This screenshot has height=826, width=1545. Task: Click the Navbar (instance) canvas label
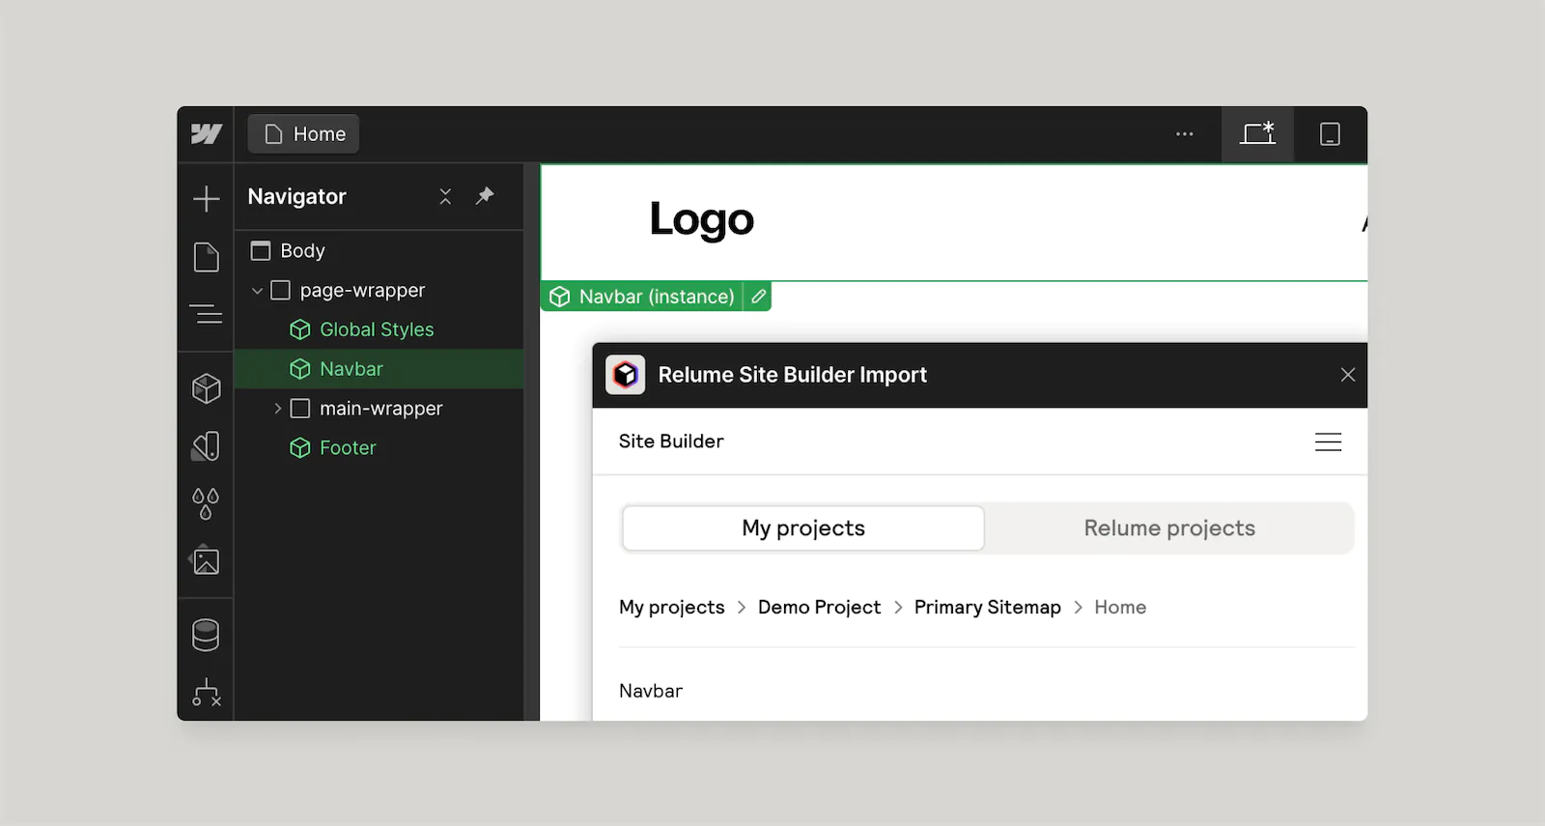642,297
